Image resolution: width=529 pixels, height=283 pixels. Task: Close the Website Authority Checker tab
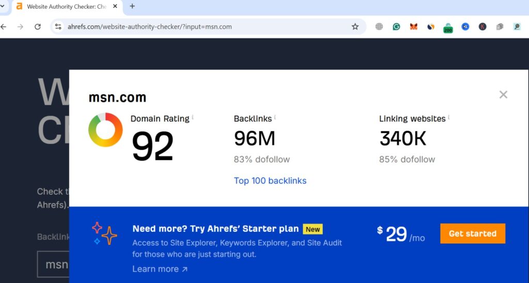115,6
